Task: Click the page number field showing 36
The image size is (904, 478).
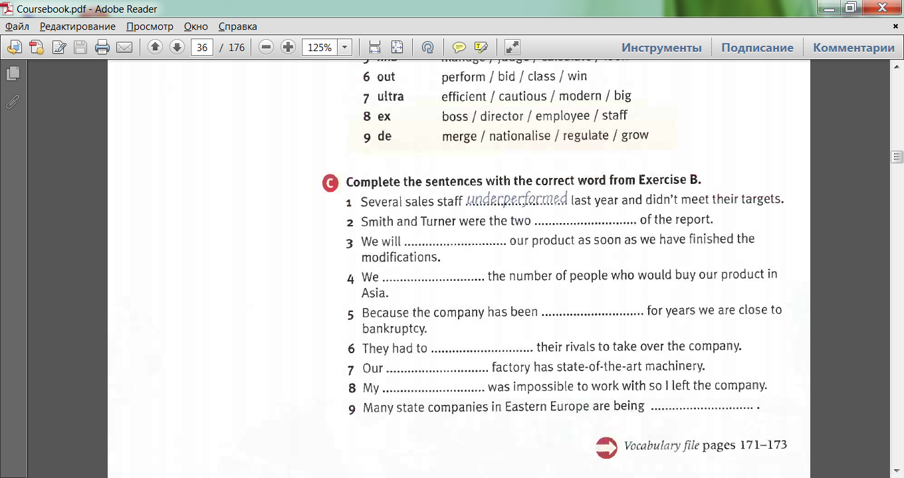Action: [x=202, y=47]
